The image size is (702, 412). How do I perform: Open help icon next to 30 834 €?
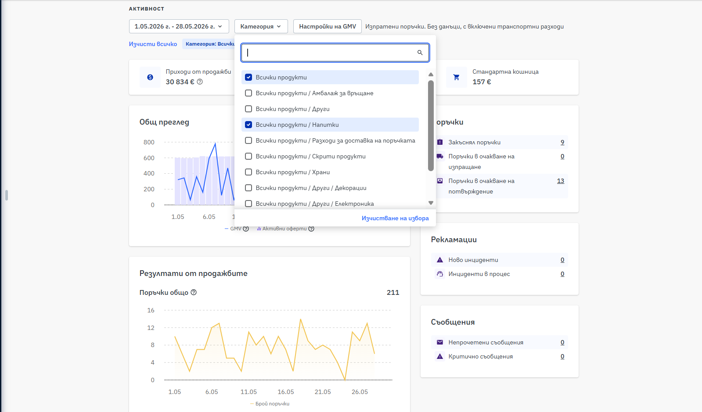pos(200,82)
